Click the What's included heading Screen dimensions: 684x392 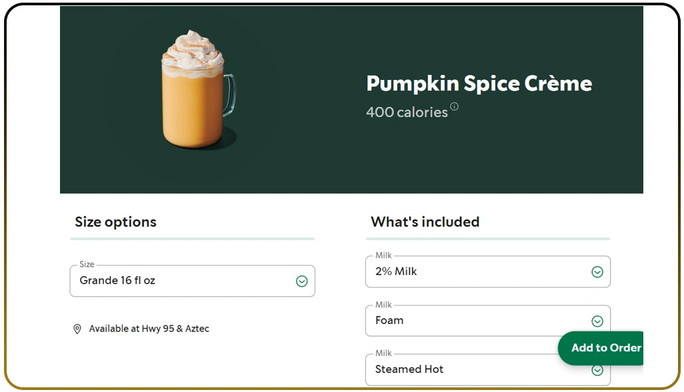[x=425, y=222]
